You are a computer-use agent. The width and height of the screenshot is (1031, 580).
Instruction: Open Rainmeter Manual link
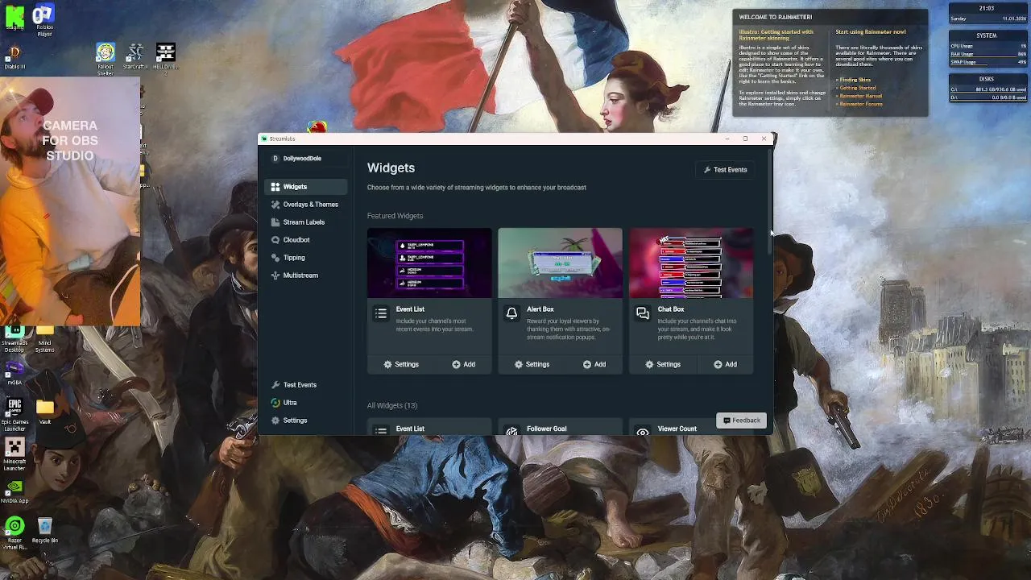point(861,97)
